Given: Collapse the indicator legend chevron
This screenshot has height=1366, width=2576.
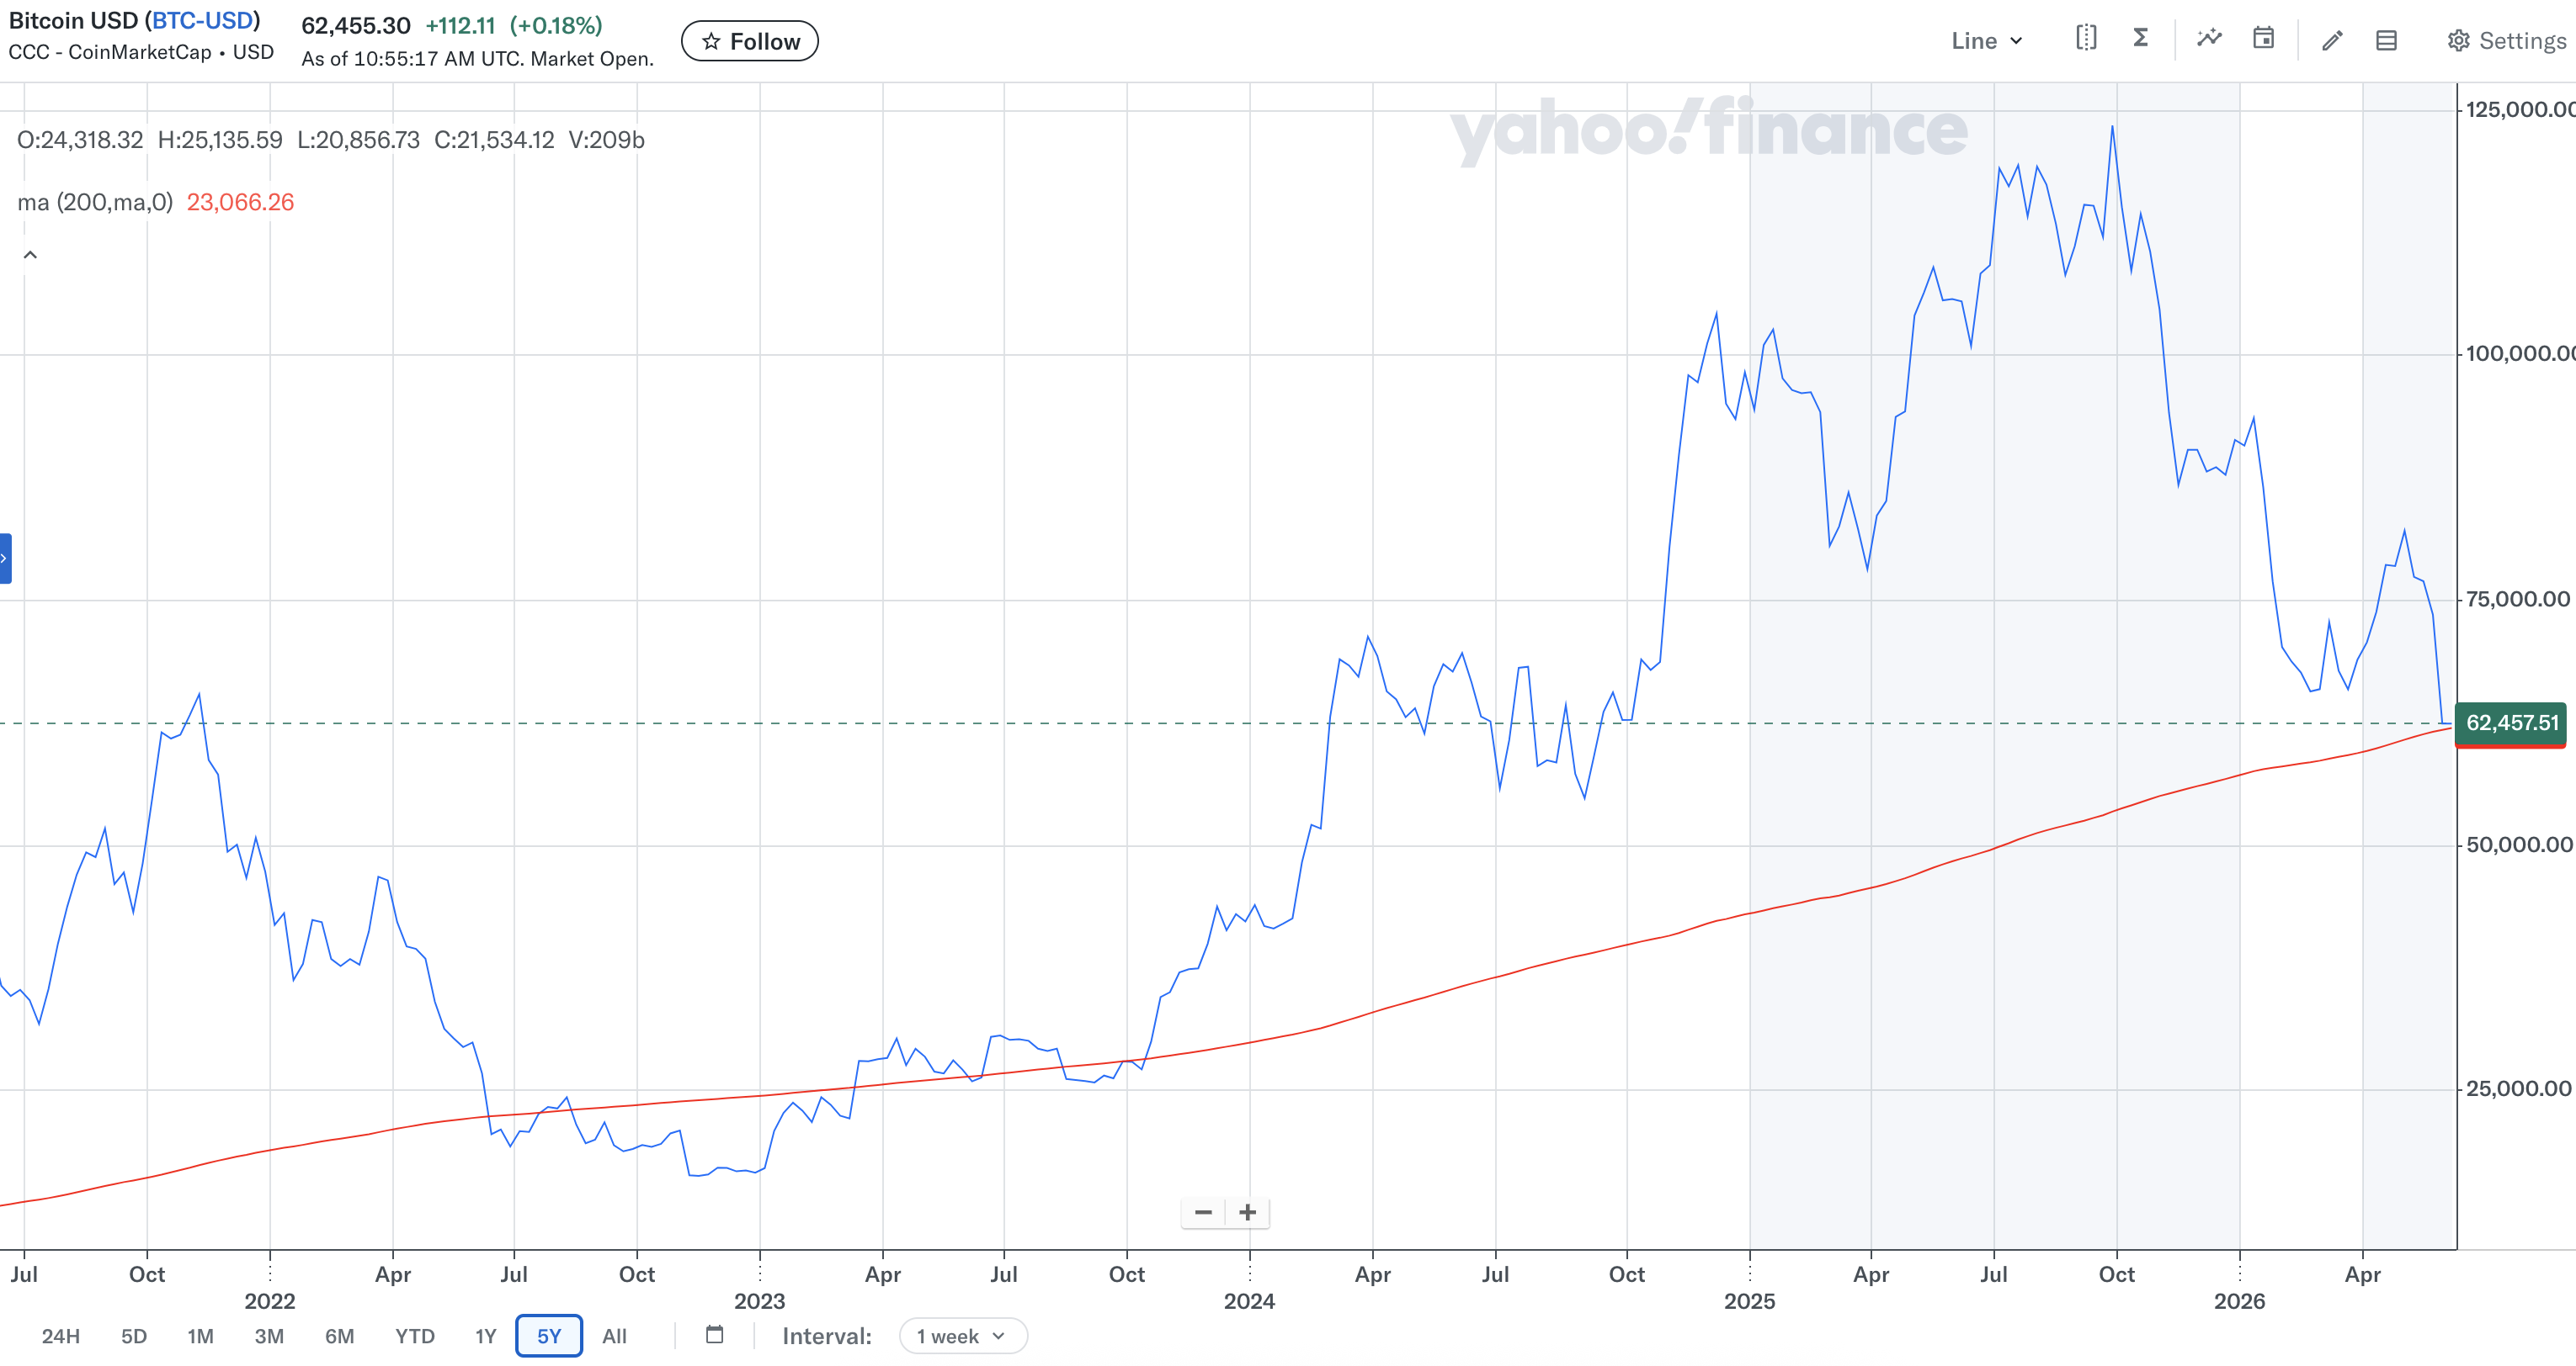Looking at the screenshot, I should (30, 255).
